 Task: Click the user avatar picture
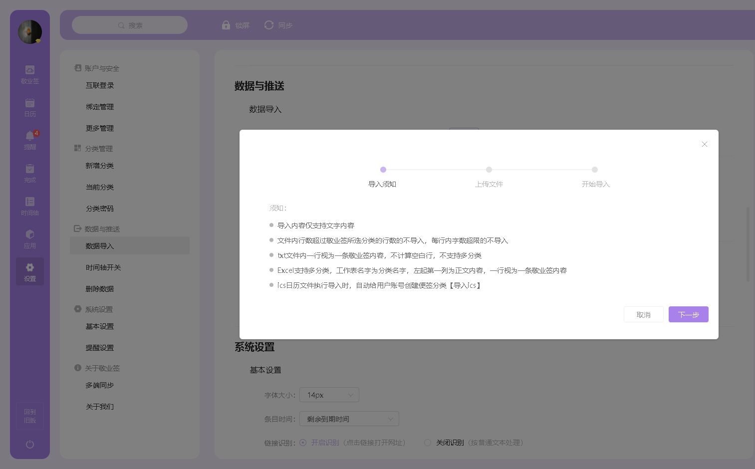click(x=30, y=32)
